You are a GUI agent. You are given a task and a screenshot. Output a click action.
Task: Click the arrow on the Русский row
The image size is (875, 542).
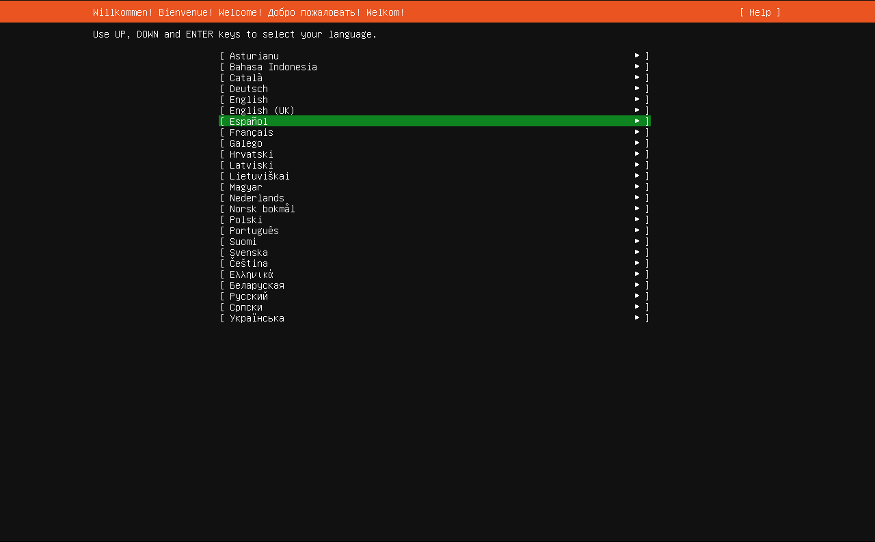click(x=637, y=296)
